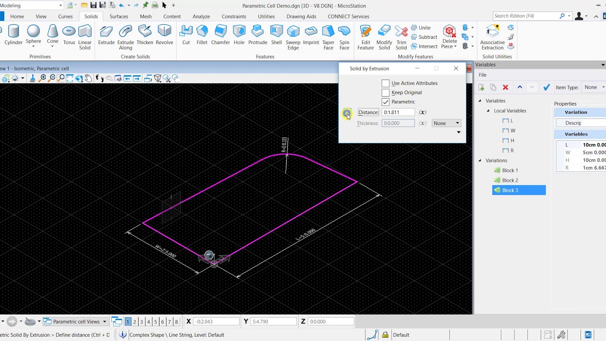The height and width of the screenshot is (341, 606).
Task: Toggle view 8 button
Action: click(176, 322)
